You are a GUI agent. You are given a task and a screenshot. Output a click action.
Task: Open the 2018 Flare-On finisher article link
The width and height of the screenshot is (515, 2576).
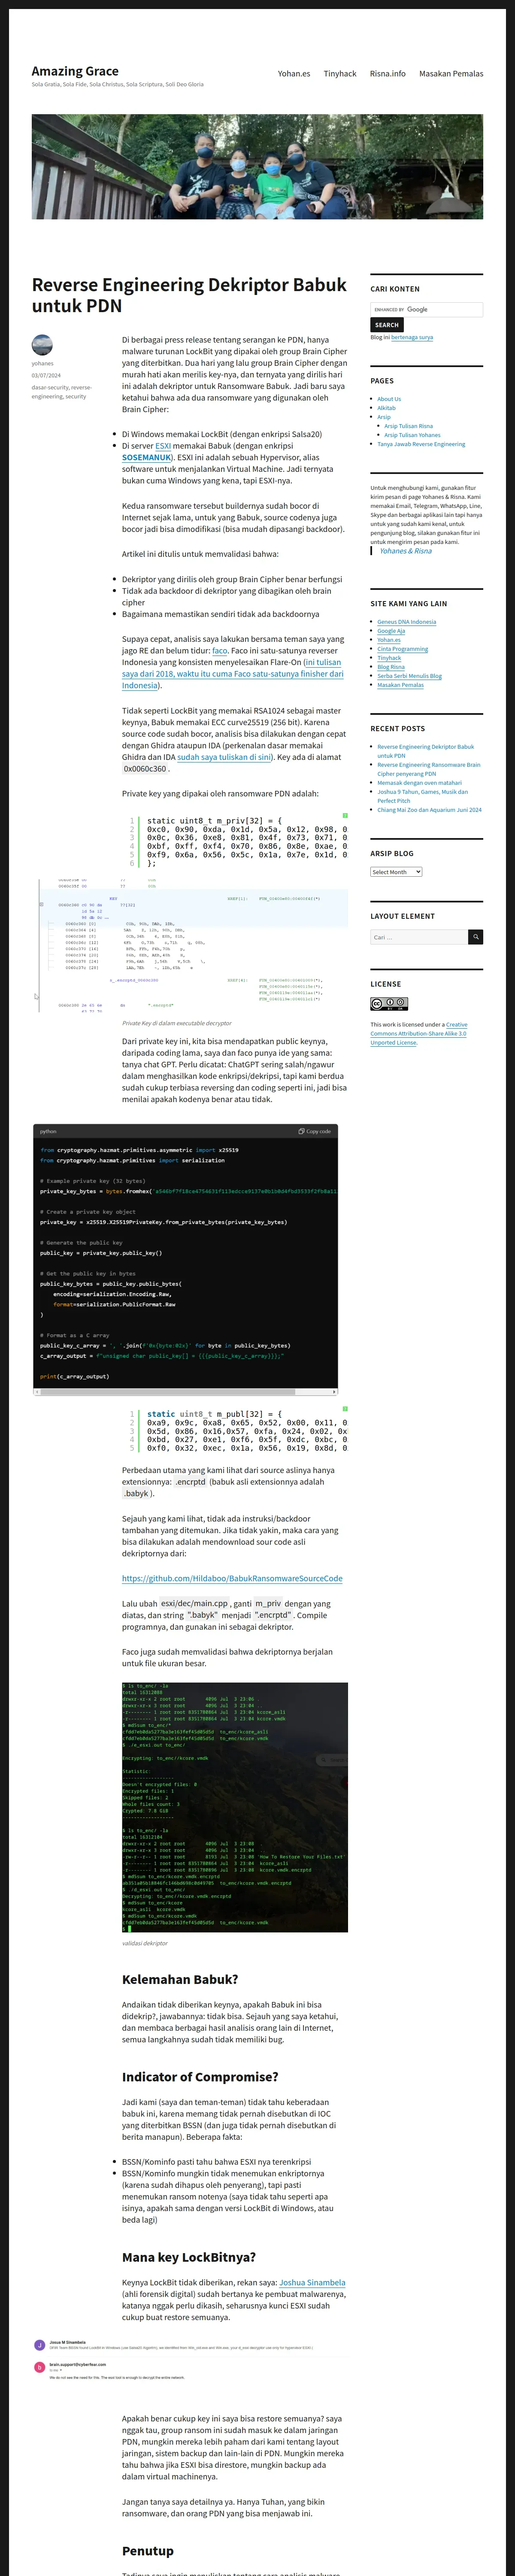click(232, 674)
